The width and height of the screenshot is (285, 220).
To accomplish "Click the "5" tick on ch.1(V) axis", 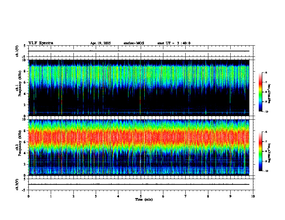I will pos(24,46).
